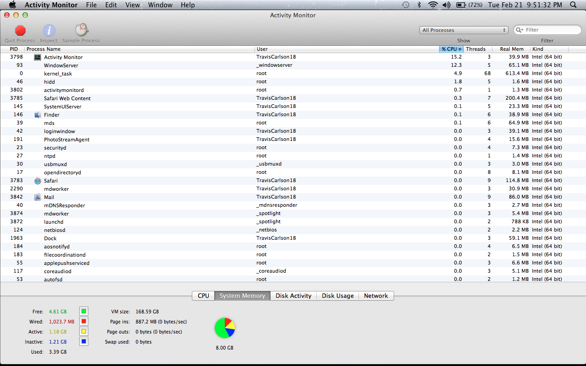Click the green Free memory color swatch
Viewport: 586px width, 366px height.
(x=84, y=312)
